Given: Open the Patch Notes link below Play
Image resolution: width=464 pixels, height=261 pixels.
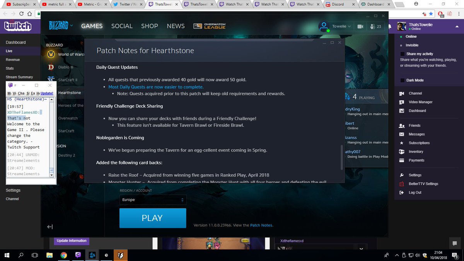Looking at the screenshot, I should click(261, 225).
